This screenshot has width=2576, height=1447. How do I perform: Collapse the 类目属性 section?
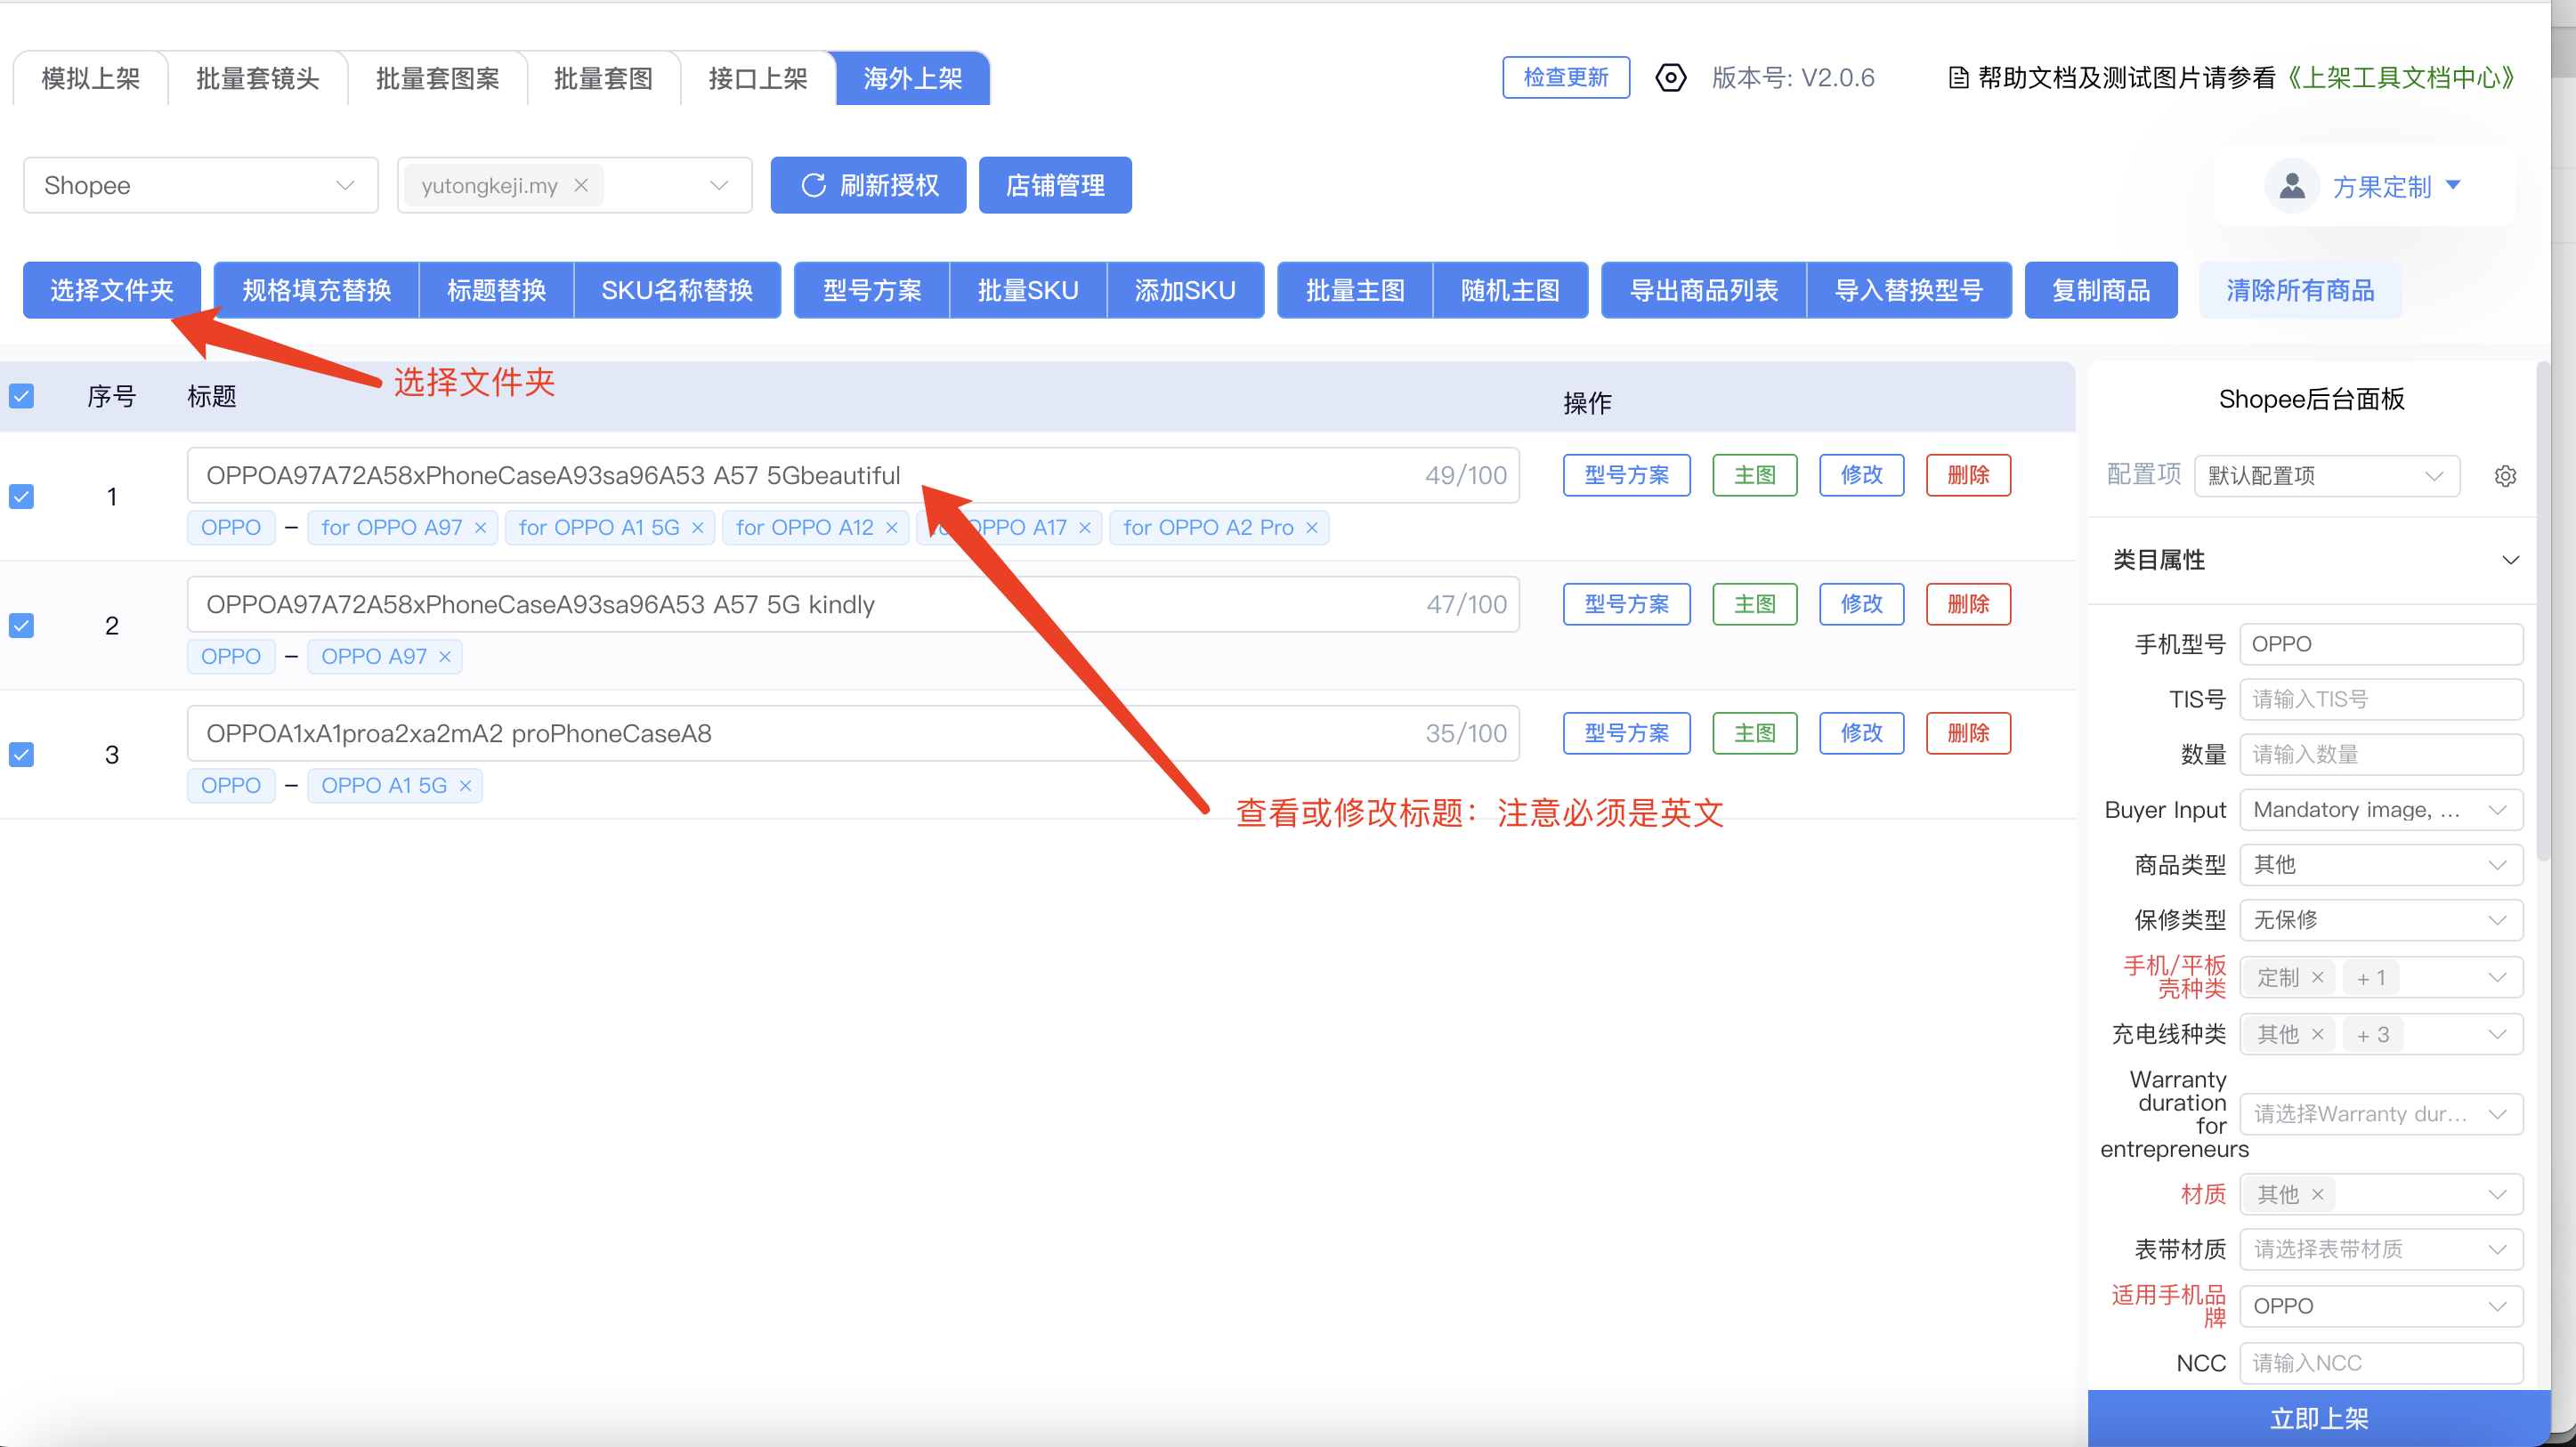tap(2509, 560)
